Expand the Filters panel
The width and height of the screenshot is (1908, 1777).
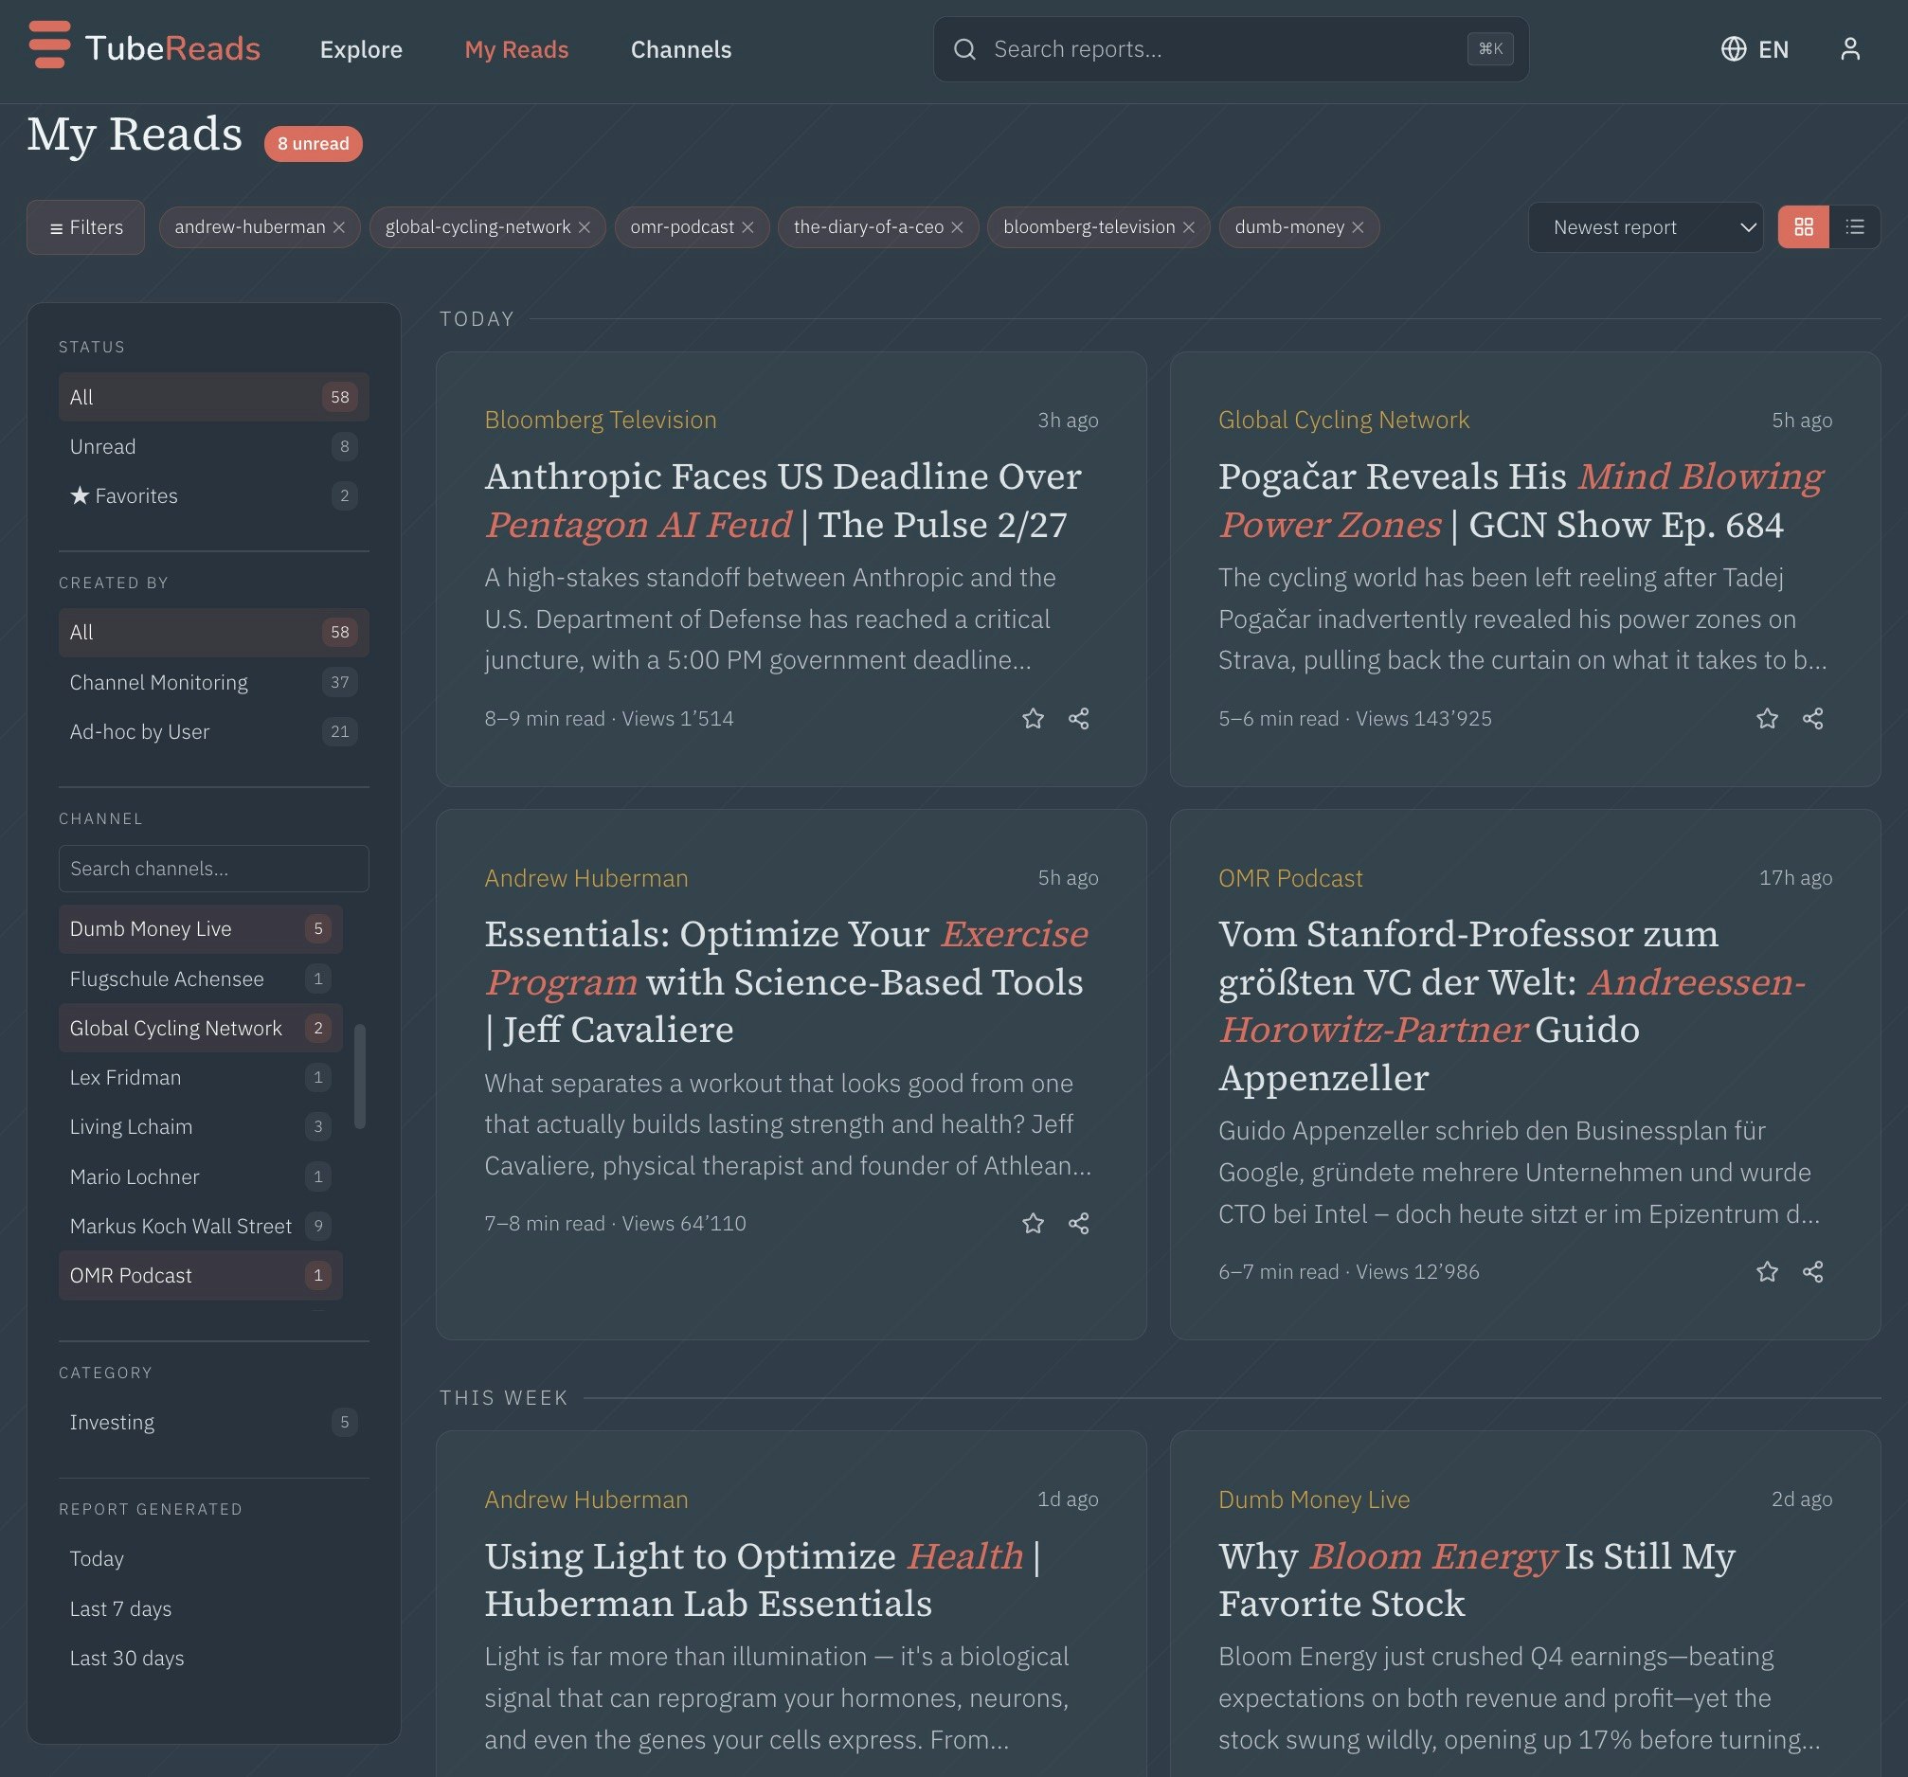tap(84, 227)
